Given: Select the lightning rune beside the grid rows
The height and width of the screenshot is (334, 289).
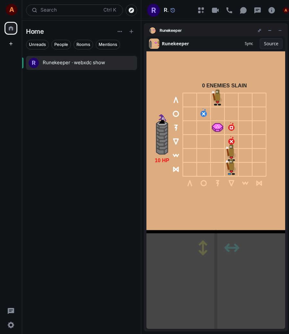Looking at the screenshot, I should (x=176, y=127).
